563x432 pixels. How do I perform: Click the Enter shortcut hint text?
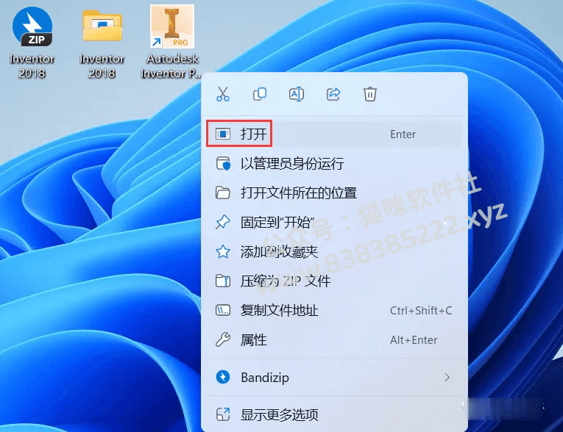[403, 134]
